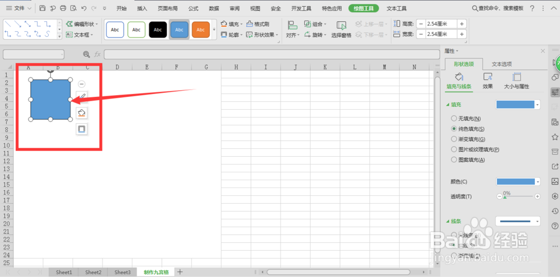Collapse the 线条 section triangle
This screenshot has height=277, width=560.
[448, 221]
